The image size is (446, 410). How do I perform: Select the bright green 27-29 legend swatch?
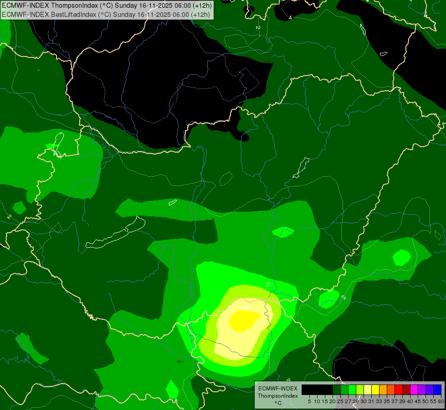point(352,389)
